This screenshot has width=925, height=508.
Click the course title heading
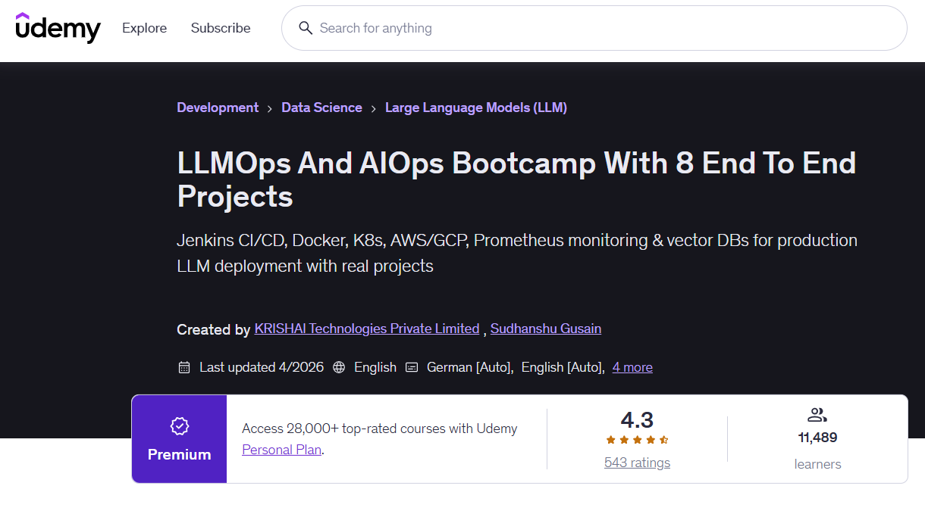[516, 179]
